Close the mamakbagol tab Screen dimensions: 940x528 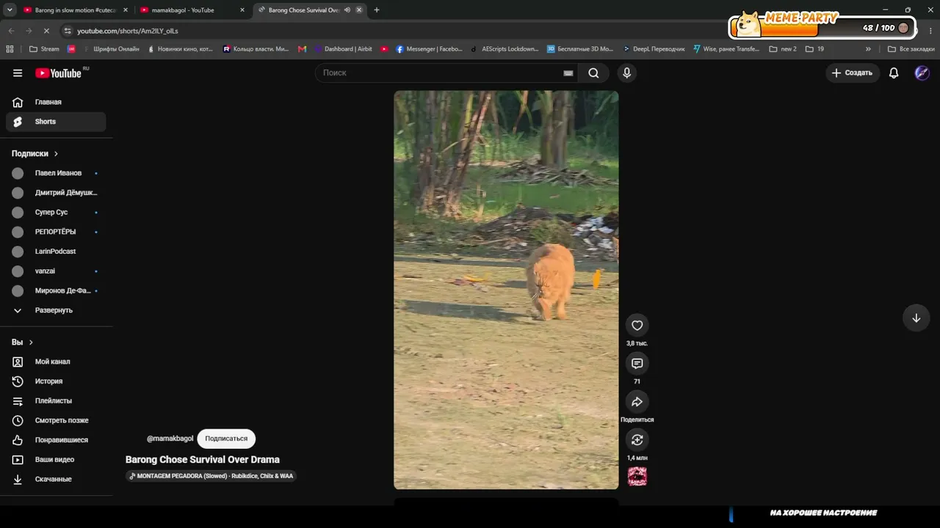pos(242,10)
